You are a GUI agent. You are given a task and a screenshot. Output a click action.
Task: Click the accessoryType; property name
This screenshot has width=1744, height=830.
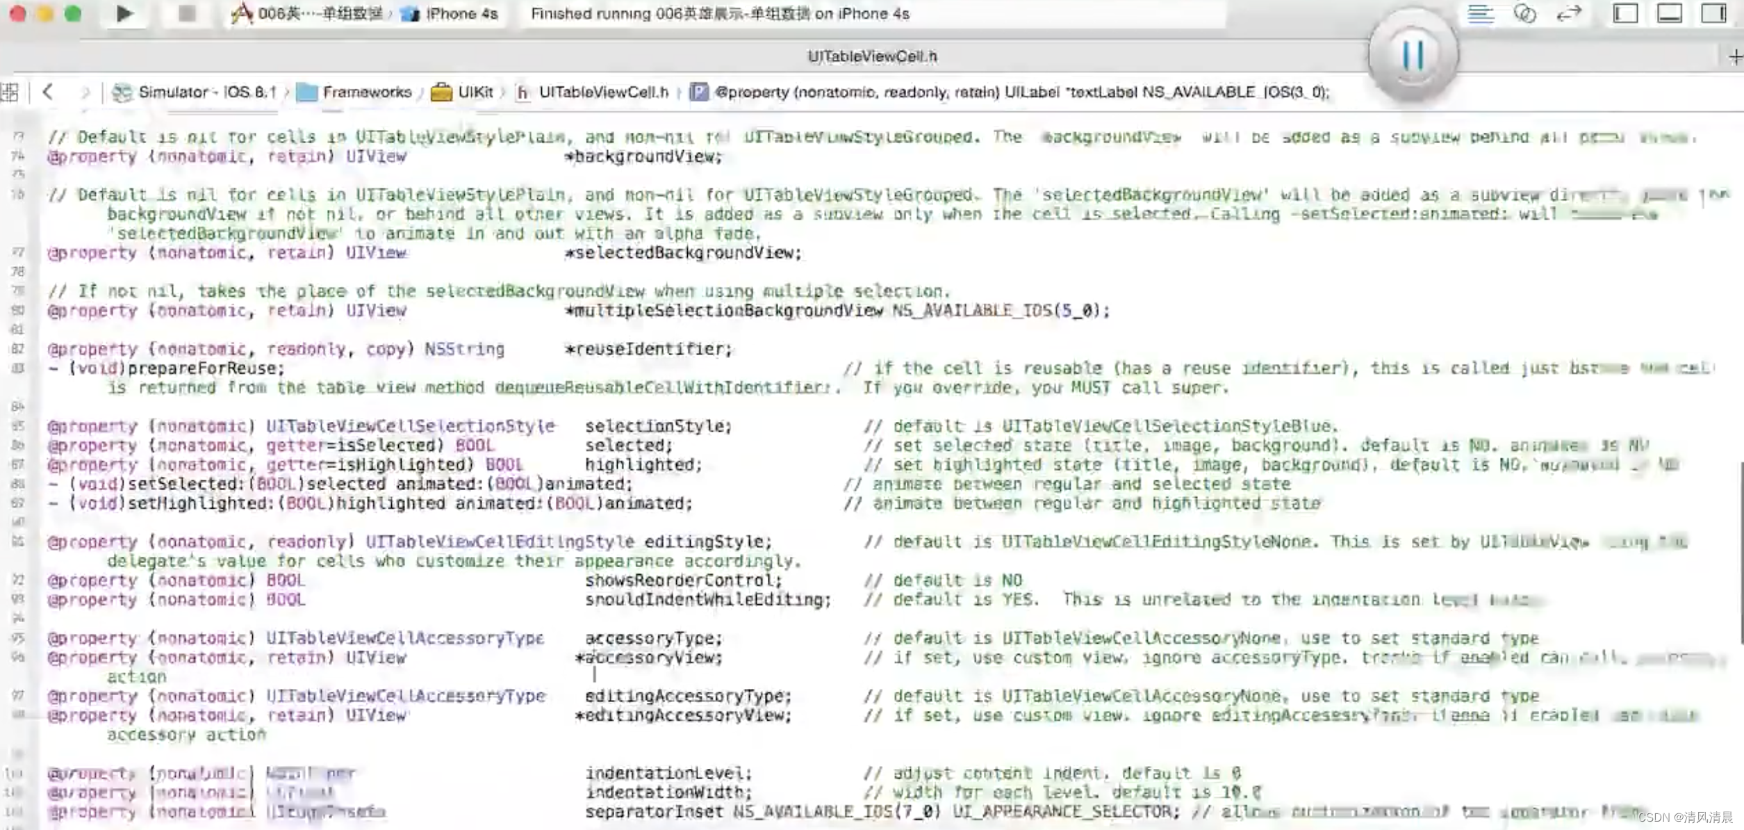click(654, 638)
